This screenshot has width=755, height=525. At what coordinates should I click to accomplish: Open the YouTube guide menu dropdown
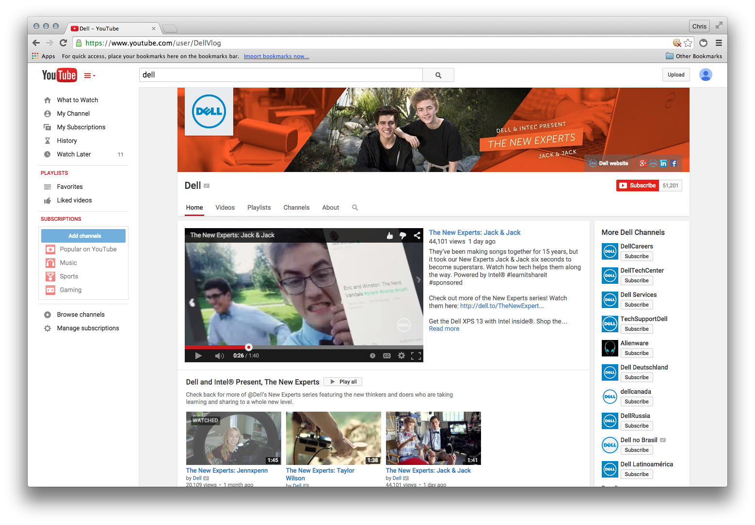[90, 76]
